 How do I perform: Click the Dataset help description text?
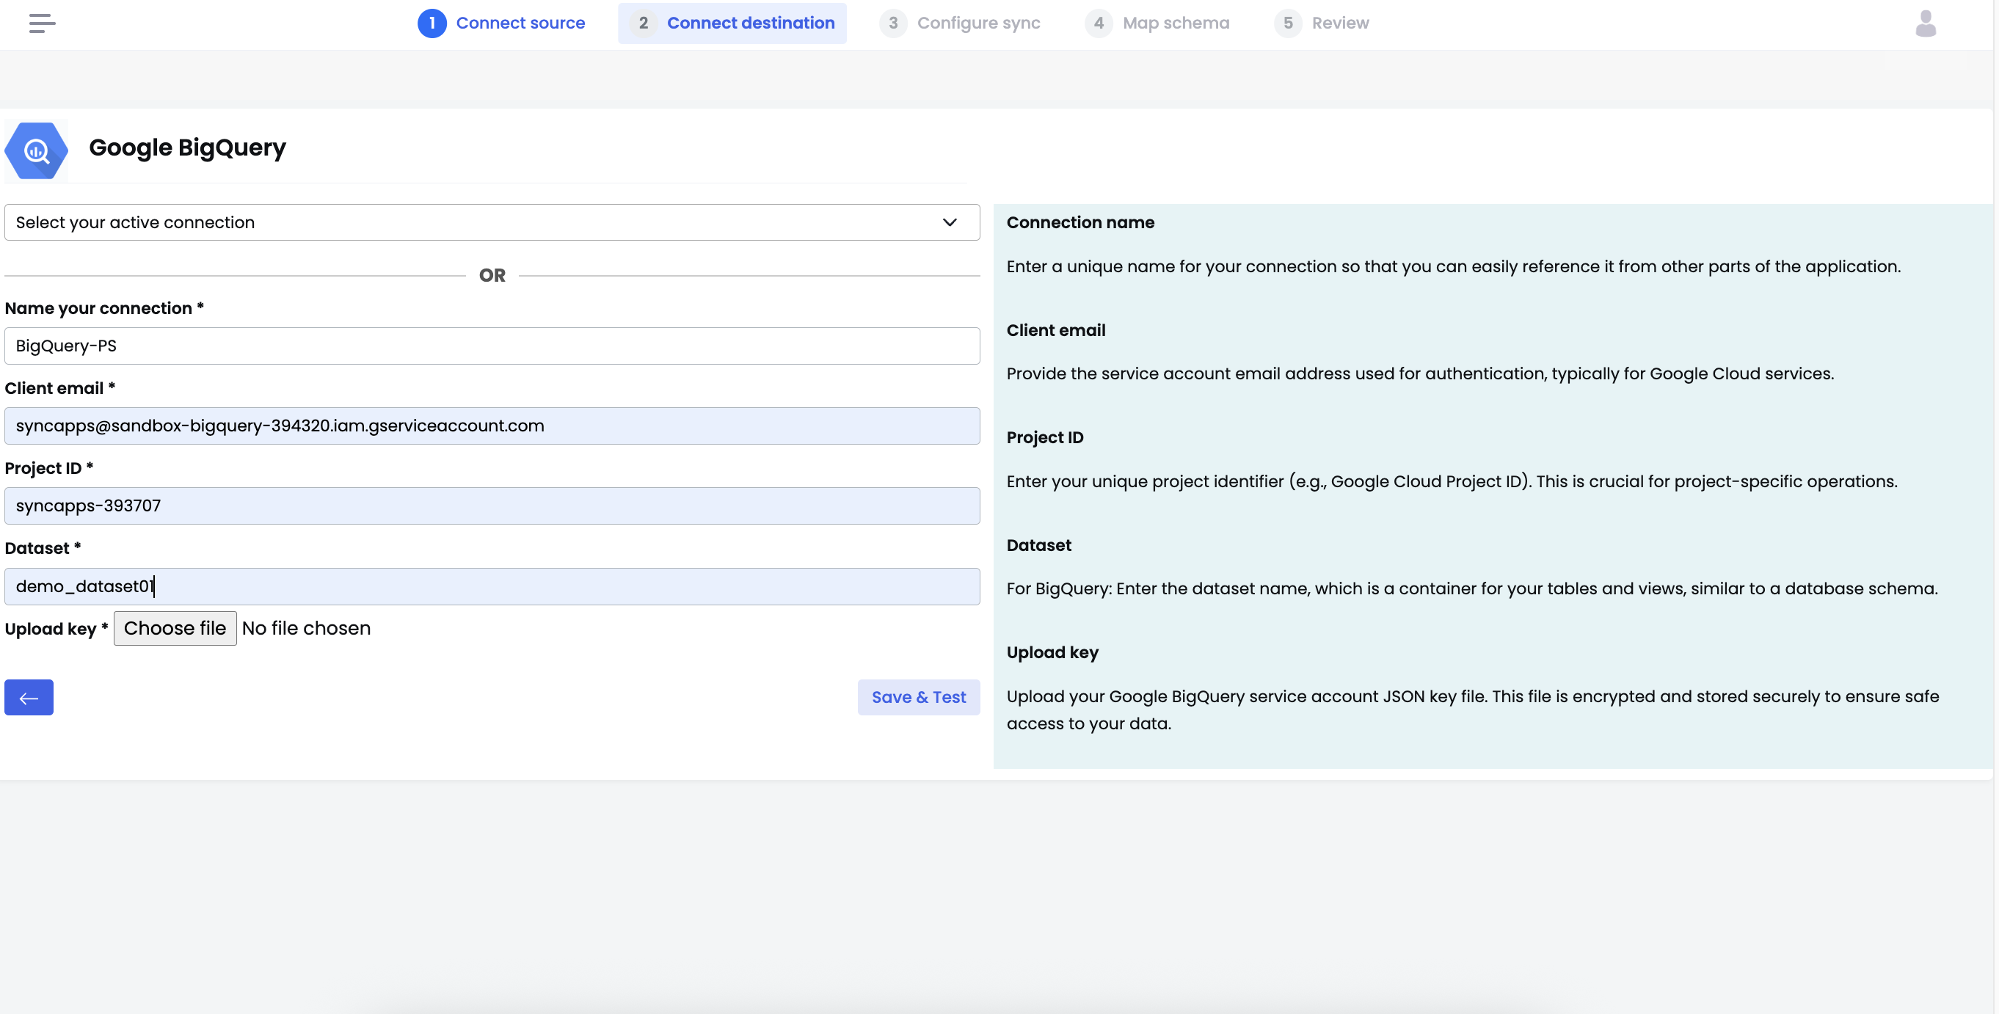pos(1472,589)
